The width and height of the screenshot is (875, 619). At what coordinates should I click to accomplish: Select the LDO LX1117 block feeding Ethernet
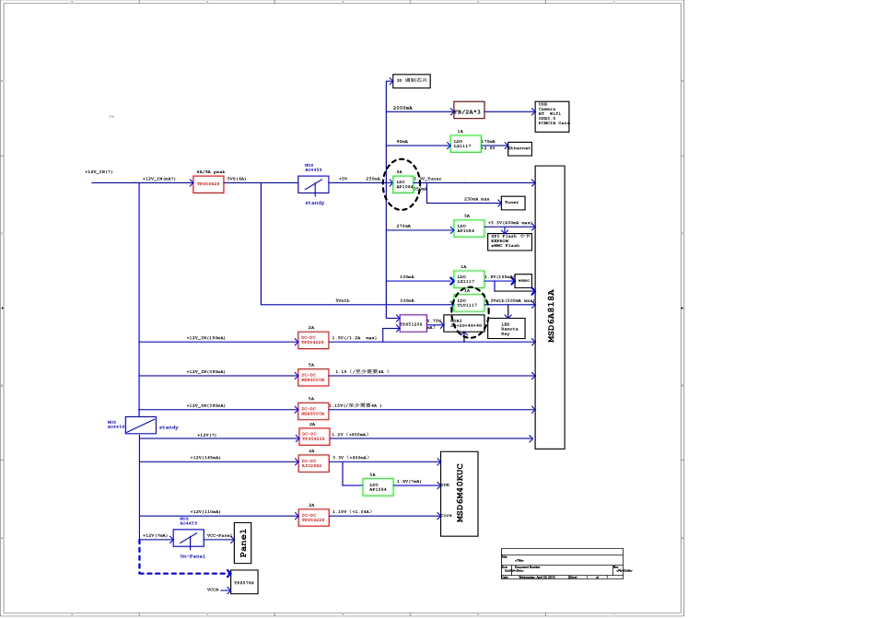467,144
